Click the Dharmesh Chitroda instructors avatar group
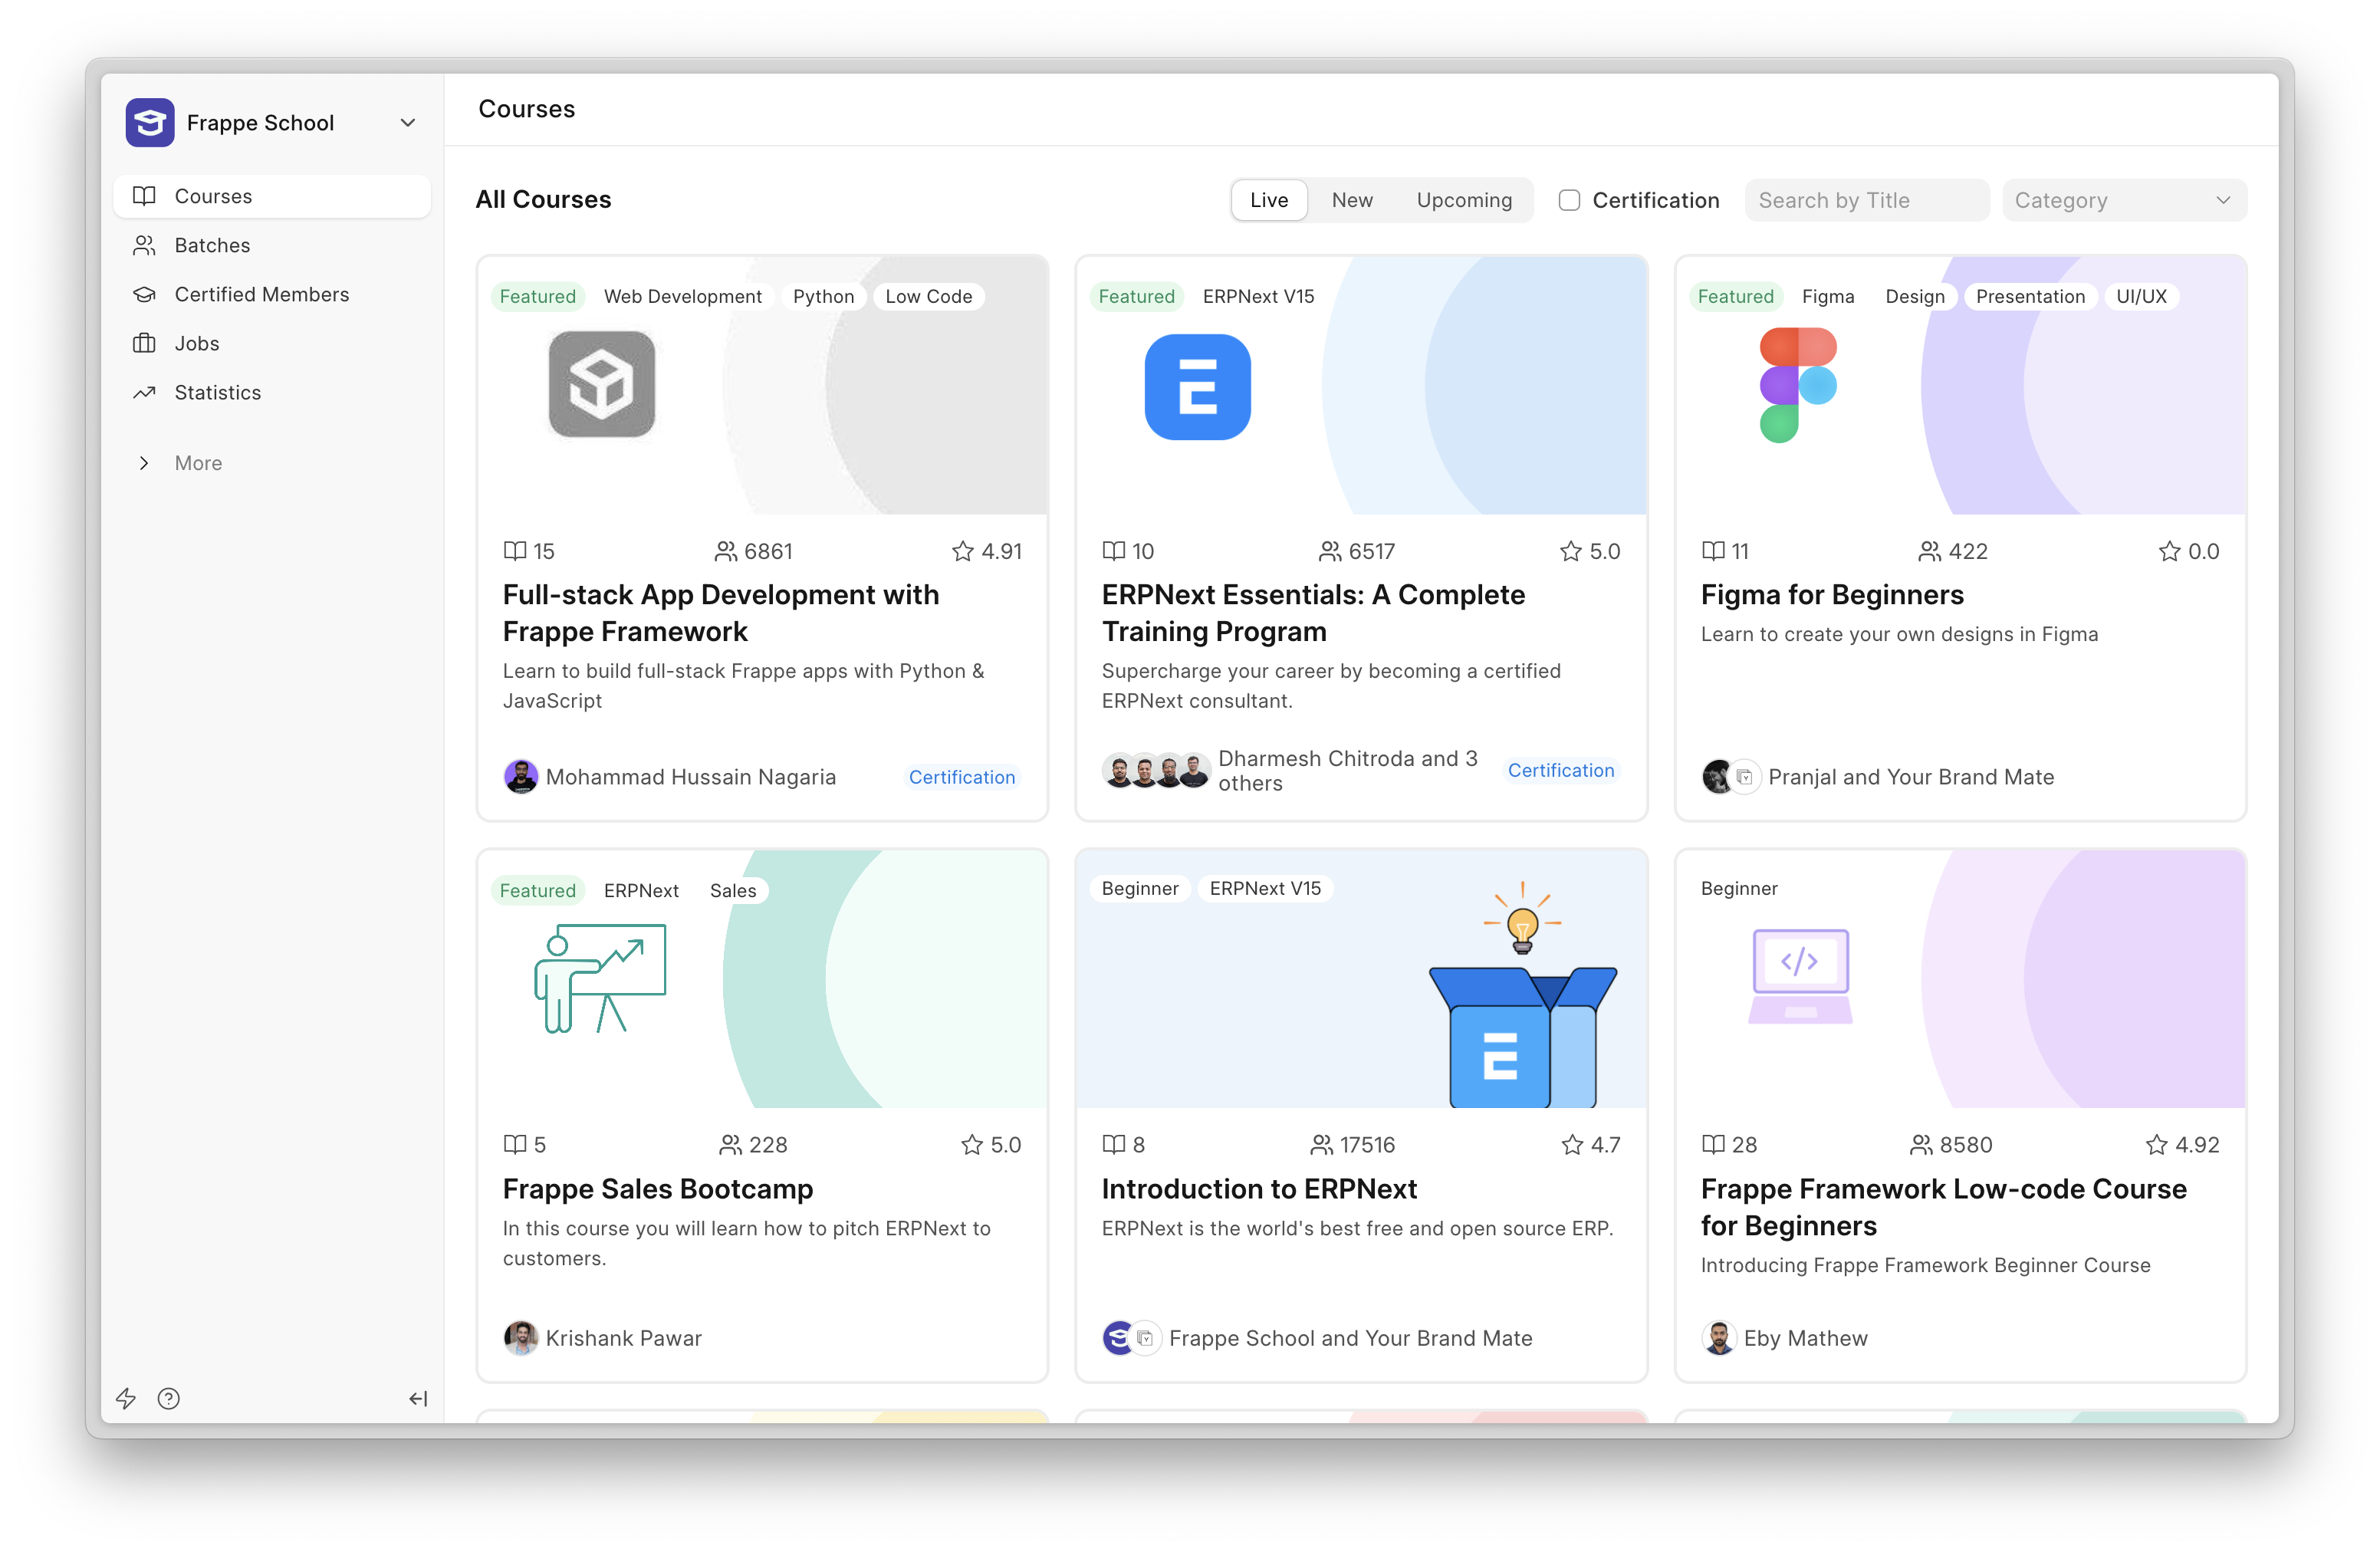Screen dimensions: 2380x1552 click(x=1156, y=771)
